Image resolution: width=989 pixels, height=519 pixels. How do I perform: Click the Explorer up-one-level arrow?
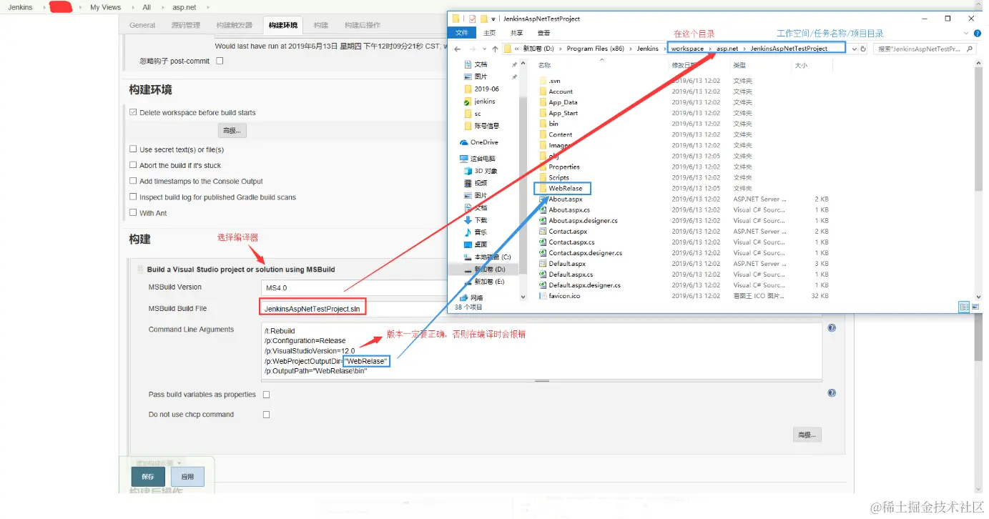[495, 49]
